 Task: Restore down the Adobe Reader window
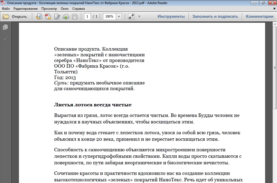[x=263, y=3]
